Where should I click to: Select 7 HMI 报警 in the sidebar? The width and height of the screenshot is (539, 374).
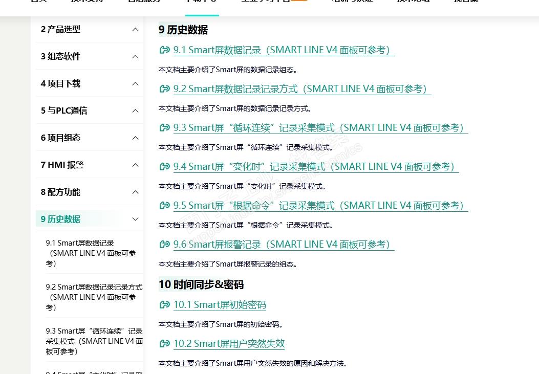[x=62, y=165]
